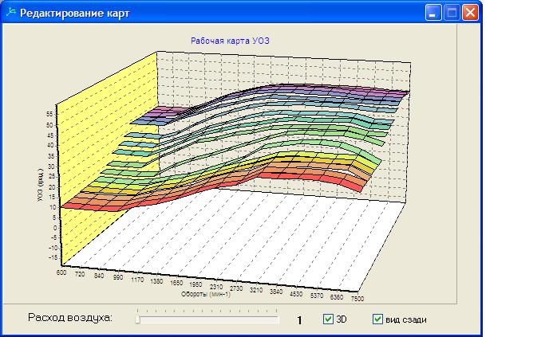Click the app icon in the title bar
Screen dimensions: 545x337
pyautogui.click(x=10, y=13)
